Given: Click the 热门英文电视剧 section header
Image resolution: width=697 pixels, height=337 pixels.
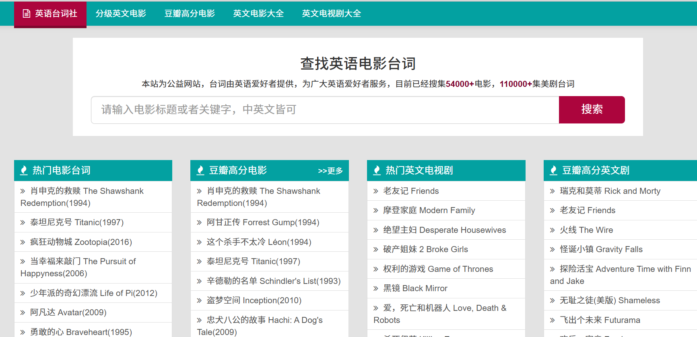Looking at the screenshot, I should (x=446, y=171).
